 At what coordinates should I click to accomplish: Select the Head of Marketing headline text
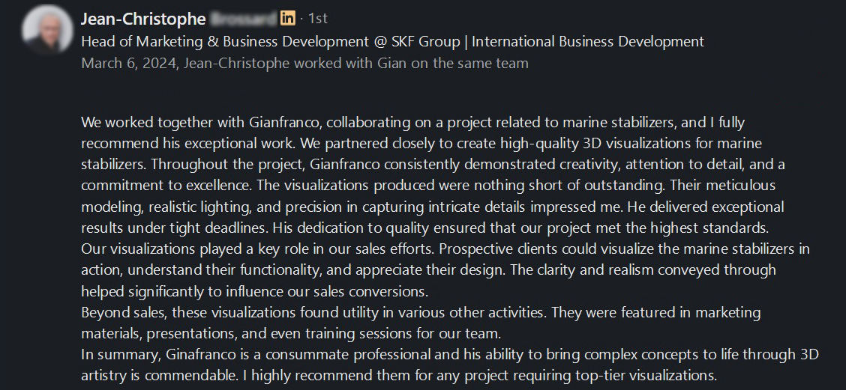pyautogui.click(x=392, y=41)
